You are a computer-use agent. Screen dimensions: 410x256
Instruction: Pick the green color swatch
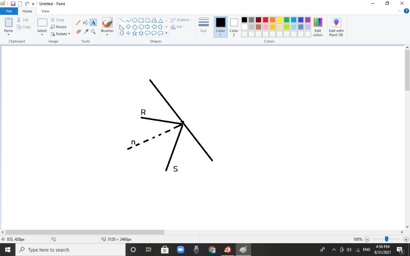pos(287,20)
